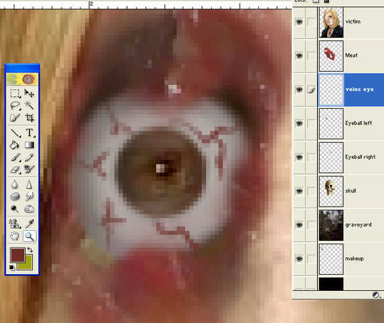
Task: Select the Rectangular Marquee tool
Action: [15, 93]
